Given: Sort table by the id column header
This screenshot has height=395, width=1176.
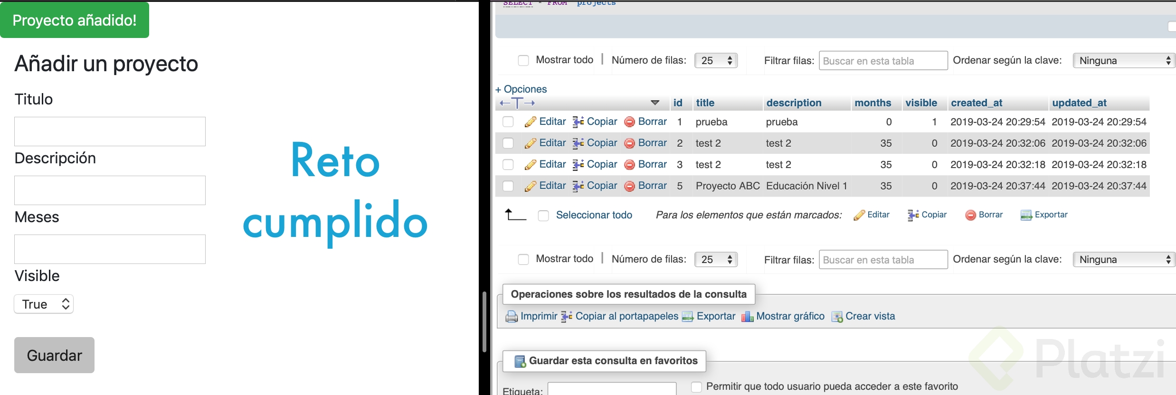Looking at the screenshot, I should 678,103.
